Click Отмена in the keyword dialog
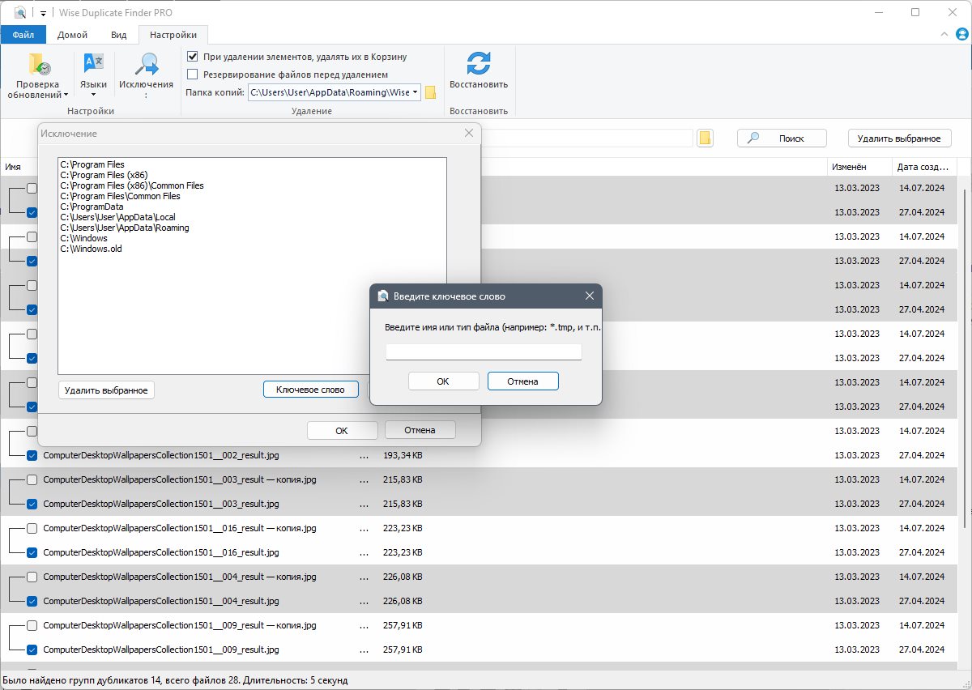 pyautogui.click(x=522, y=381)
